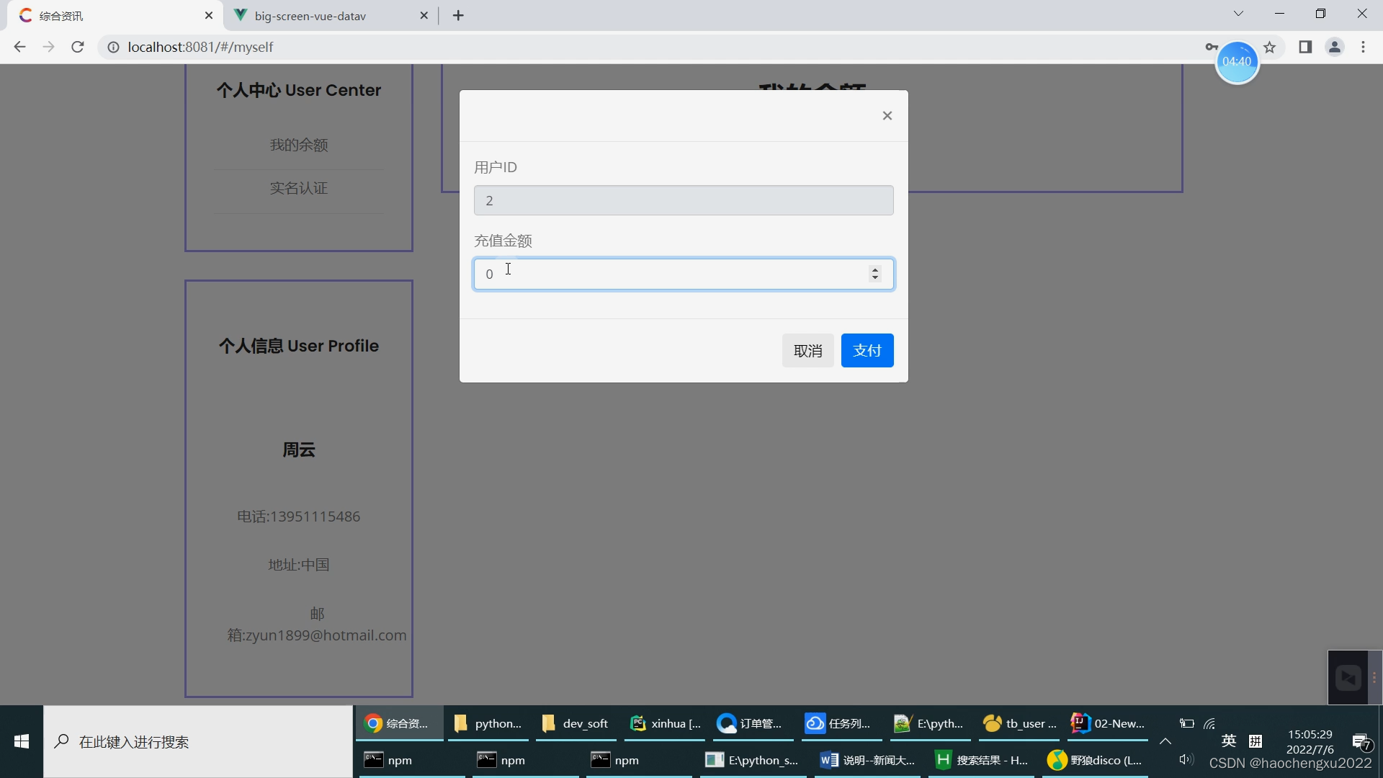Click the address bar URL
The width and height of the screenshot is (1383, 778).
pyautogui.click(x=200, y=47)
